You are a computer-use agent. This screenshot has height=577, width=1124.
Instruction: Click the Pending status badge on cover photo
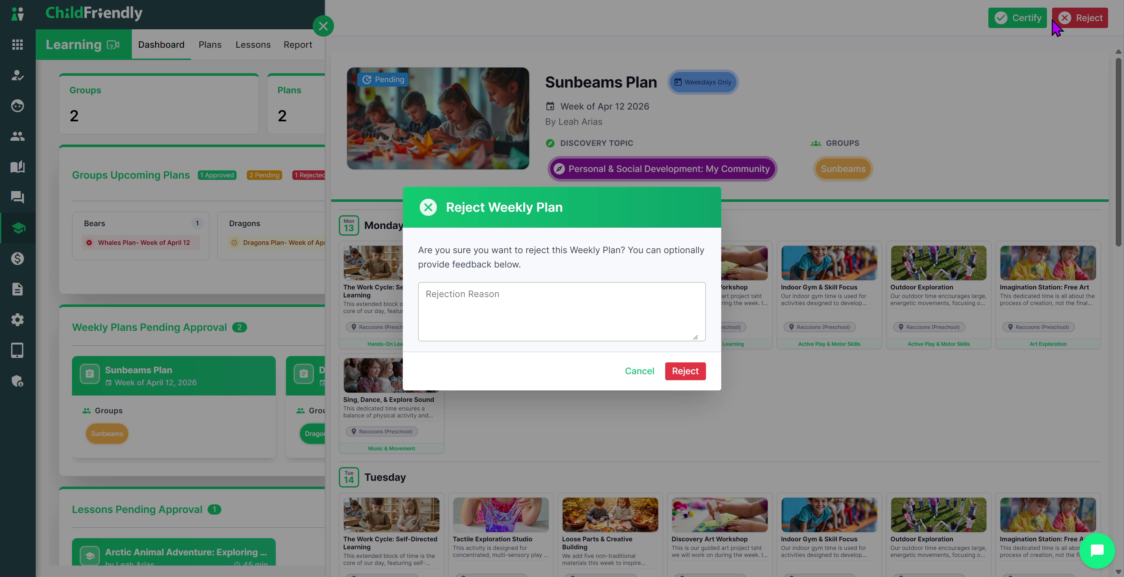pos(383,79)
